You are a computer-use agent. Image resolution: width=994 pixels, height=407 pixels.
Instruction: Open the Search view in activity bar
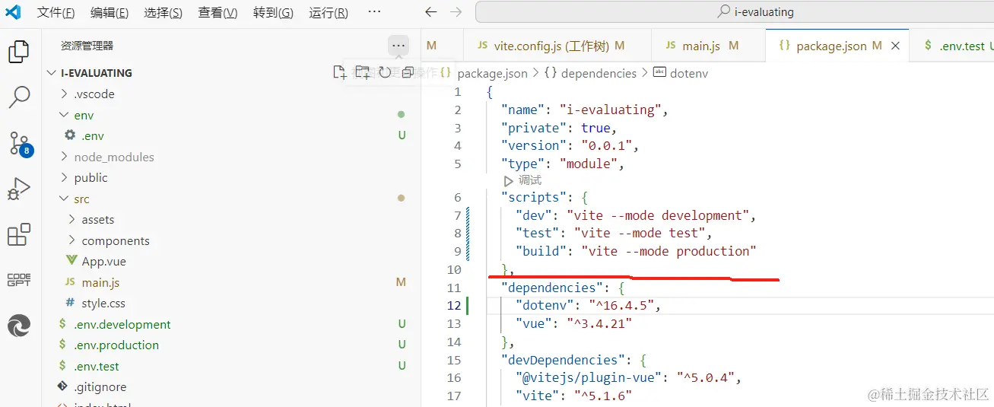pyautogui.click(x=18, y=97)
